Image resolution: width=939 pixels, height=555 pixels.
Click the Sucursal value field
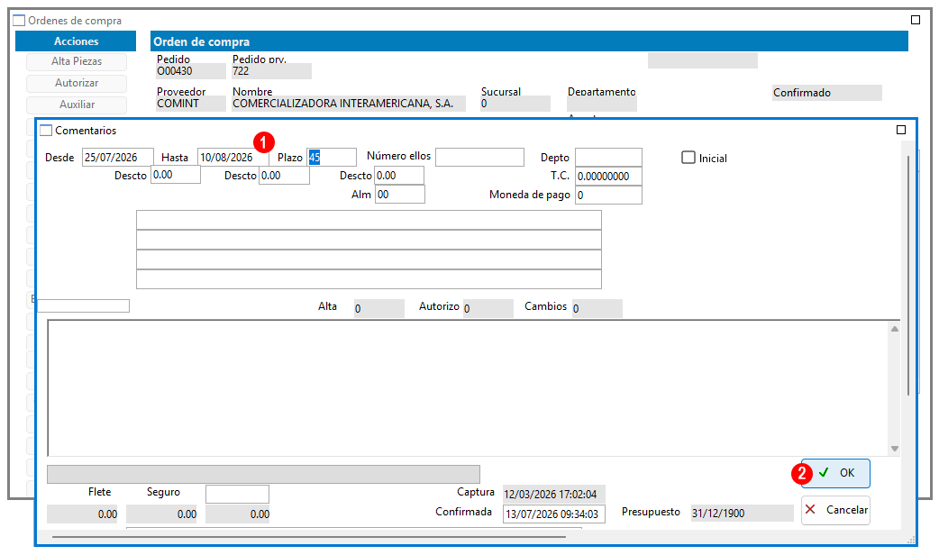pyautogui.click(x=515, y=104)
